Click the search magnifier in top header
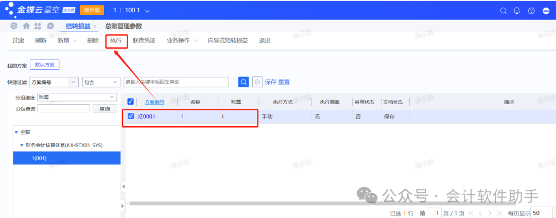The image size is (556, 218). (x=503, y=11)
